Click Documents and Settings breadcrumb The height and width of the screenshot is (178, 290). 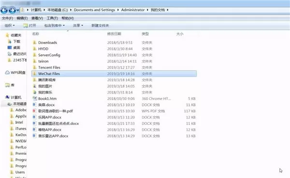[x=94, y=10]
